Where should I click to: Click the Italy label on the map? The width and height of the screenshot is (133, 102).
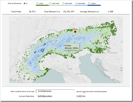tap(70, 69)
